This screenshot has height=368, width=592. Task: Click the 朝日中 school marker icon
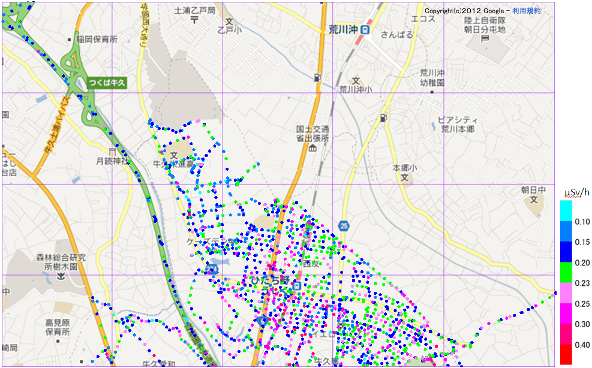[533, 199]
